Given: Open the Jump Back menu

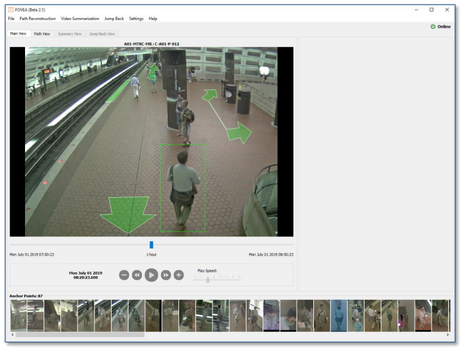Looking at the screenshot, I should (x=114, y=19).
